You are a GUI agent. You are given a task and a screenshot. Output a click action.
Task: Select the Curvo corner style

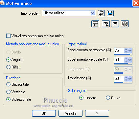coord(108,98)
